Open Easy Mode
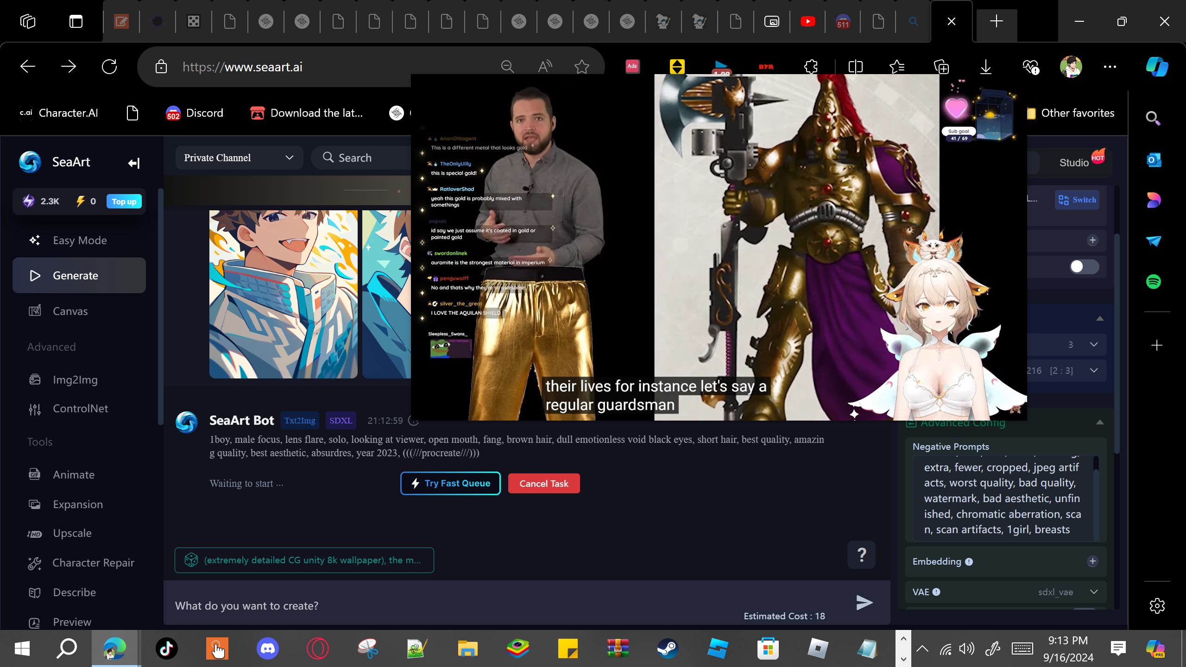The height and width of the screenshot is (667, 1186). 79,240
